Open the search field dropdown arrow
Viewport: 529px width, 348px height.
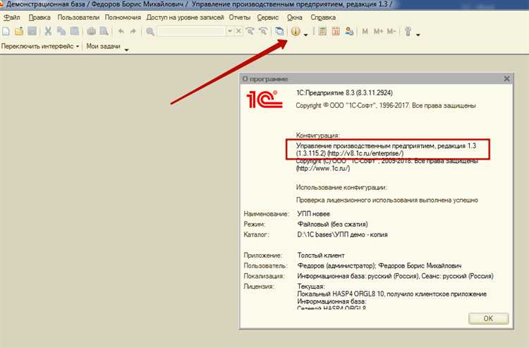(230, 31)
